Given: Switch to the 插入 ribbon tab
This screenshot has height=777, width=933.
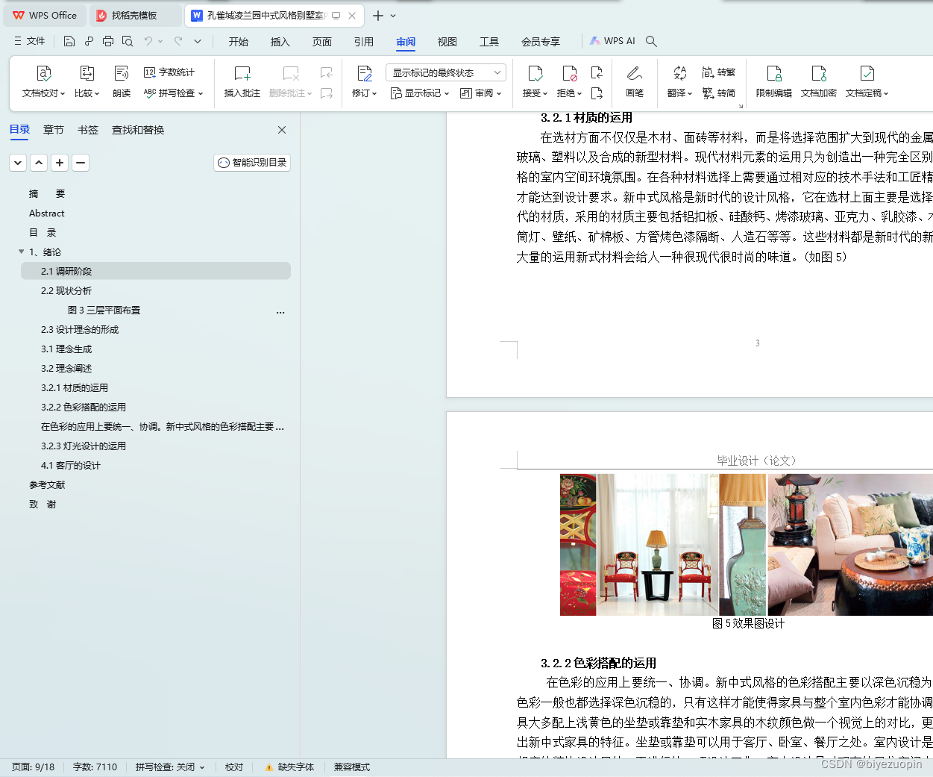Looking at the screenshot, I should point(280,42).
